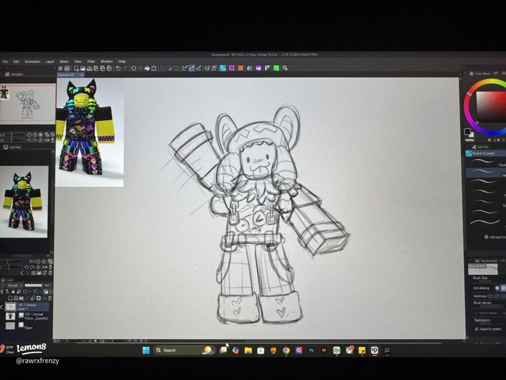Image resolution: width=506 pixels, height=380 pixels.
Task: Zoom out in the Navigator panel
Action: [x=29, y=135]
